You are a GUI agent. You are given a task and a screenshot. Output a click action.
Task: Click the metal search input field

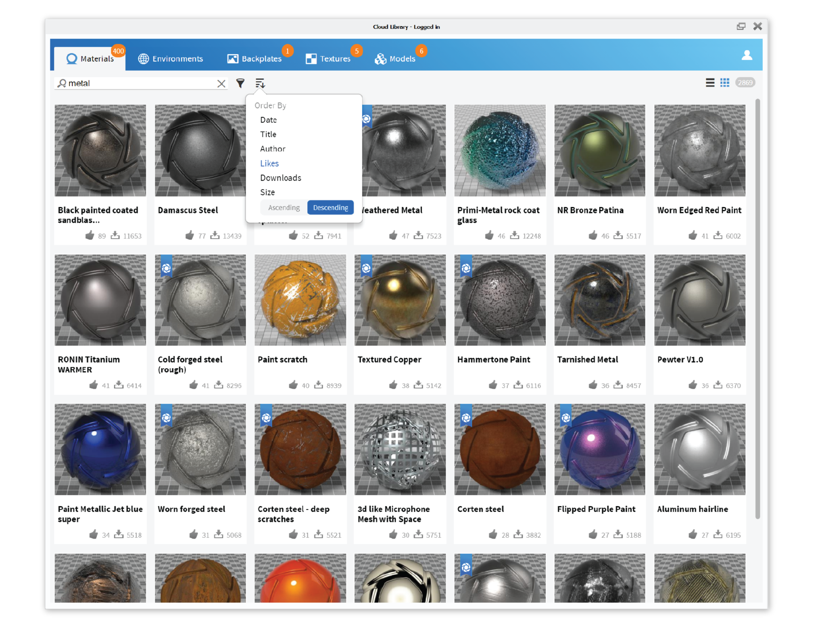coord(141,83)
